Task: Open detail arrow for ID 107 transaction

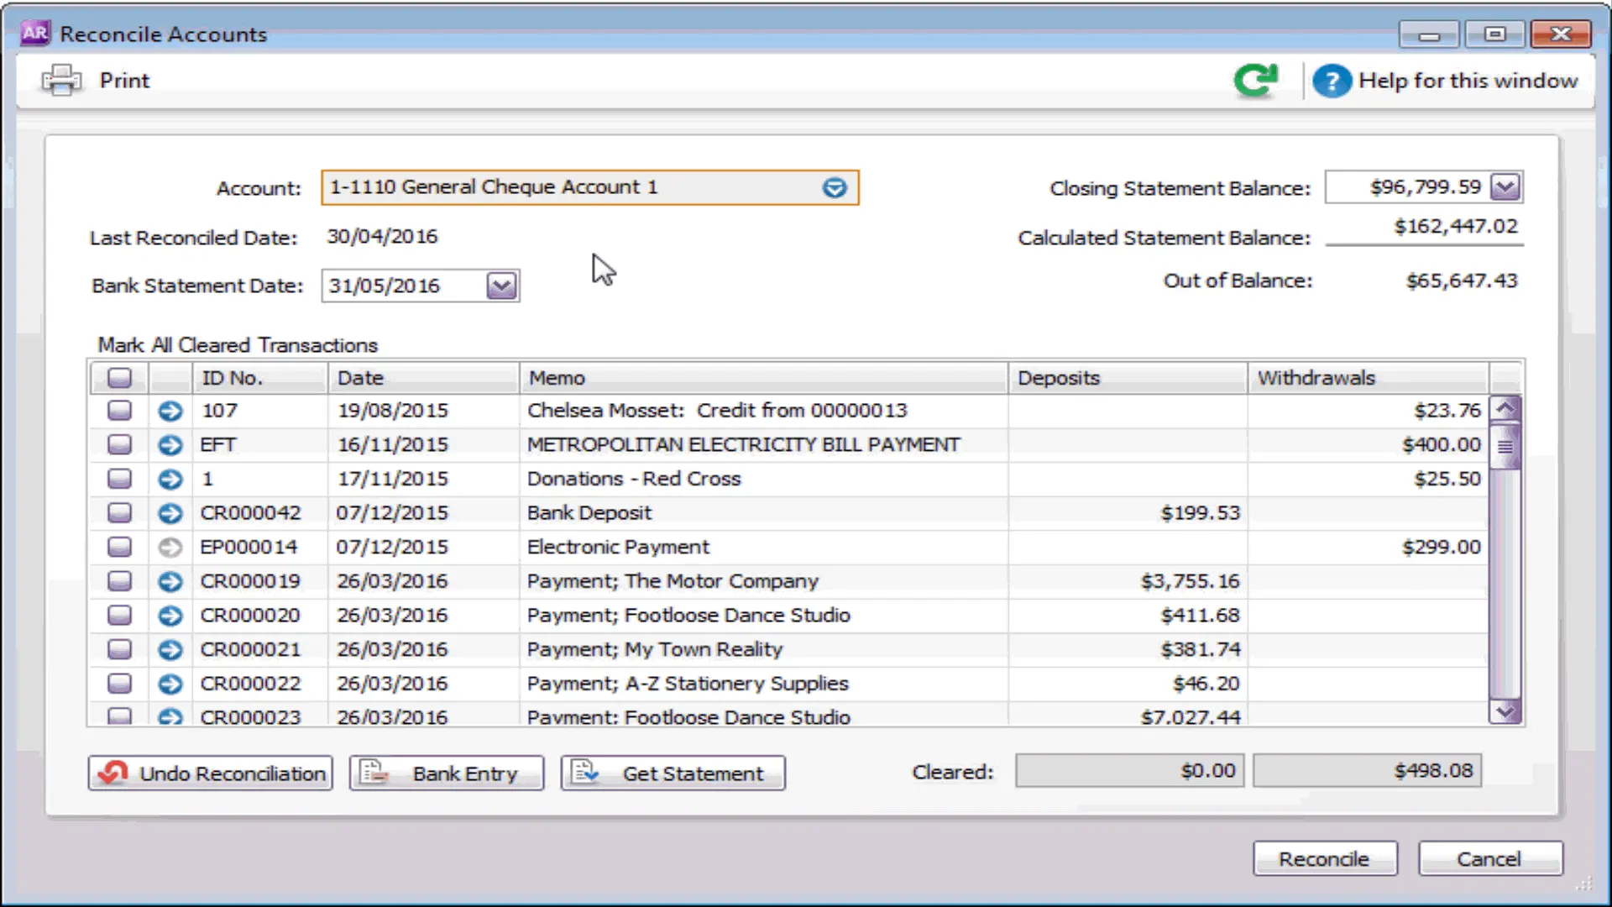Action: [x=170, y=411]
